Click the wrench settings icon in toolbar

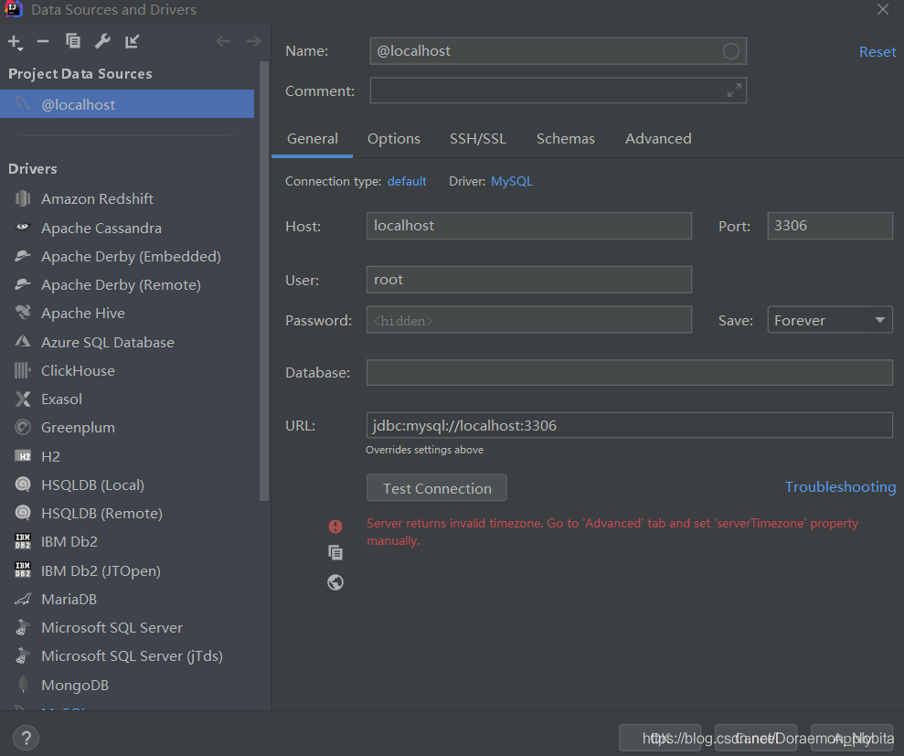coord(103,41)
